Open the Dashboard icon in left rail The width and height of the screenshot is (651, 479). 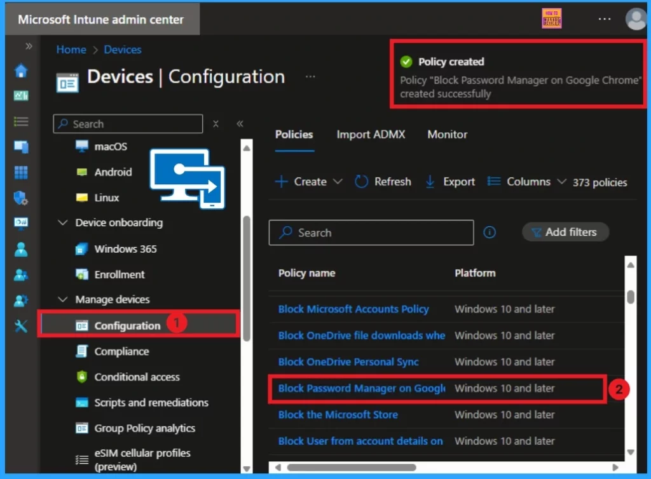[x=21, y=96]
